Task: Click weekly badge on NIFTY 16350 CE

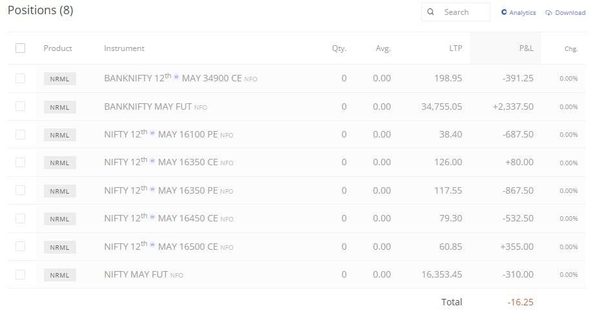Action: tap(152, 161)
